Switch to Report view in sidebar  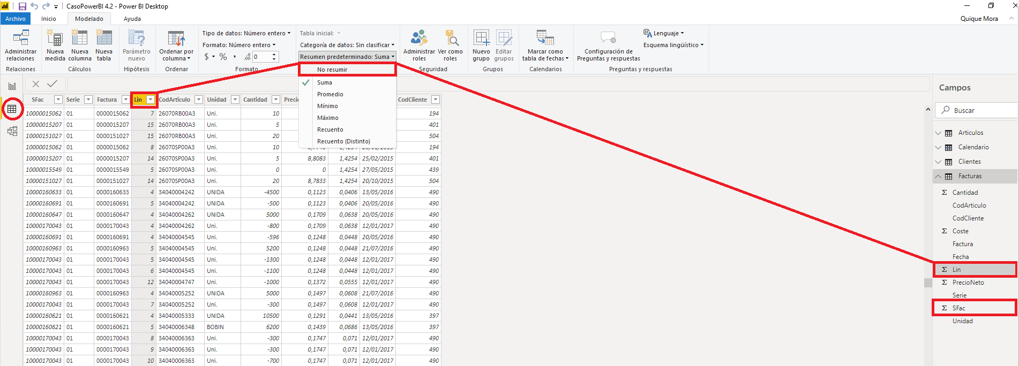coord(12,86)
